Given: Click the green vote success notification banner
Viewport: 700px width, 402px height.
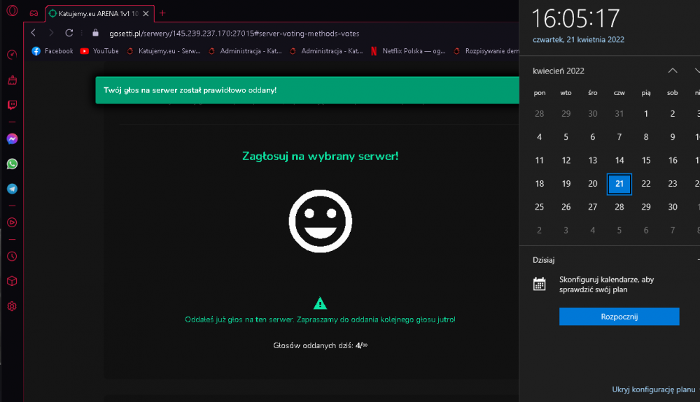Looking at the screenshot, I should (x=307, y=90).
